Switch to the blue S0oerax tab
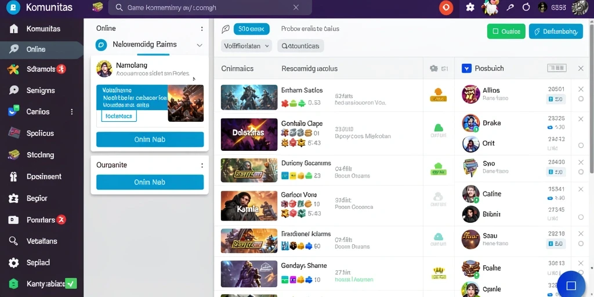 click(252, 29)
